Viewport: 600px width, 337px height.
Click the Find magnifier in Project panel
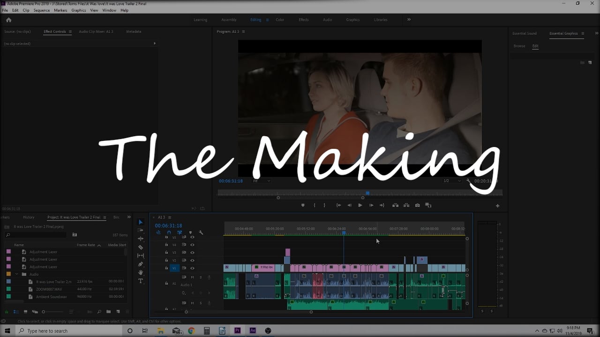(x=99, y=312)
